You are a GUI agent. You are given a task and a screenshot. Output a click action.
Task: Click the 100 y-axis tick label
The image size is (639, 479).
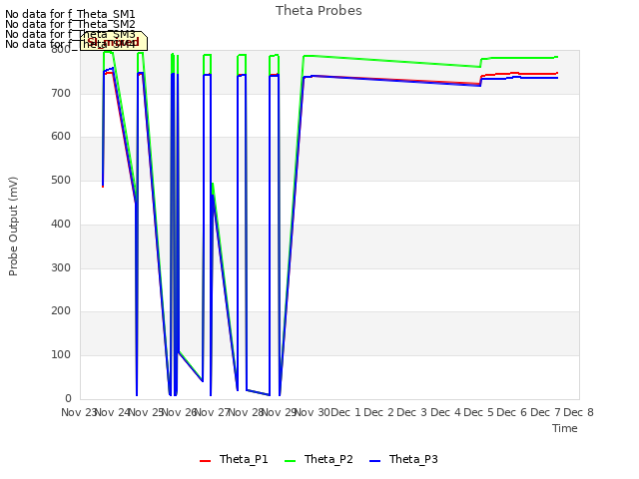tap(61, 355)
